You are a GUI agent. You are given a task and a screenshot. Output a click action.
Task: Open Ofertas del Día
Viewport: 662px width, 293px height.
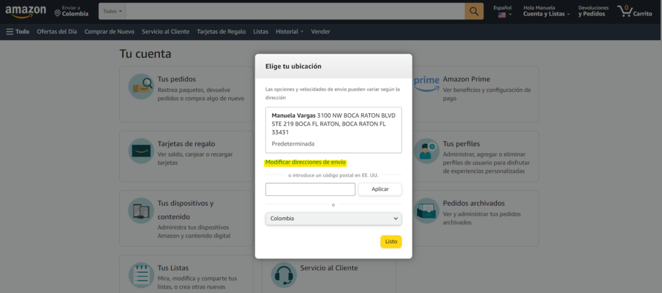click(x=57, y=32)
